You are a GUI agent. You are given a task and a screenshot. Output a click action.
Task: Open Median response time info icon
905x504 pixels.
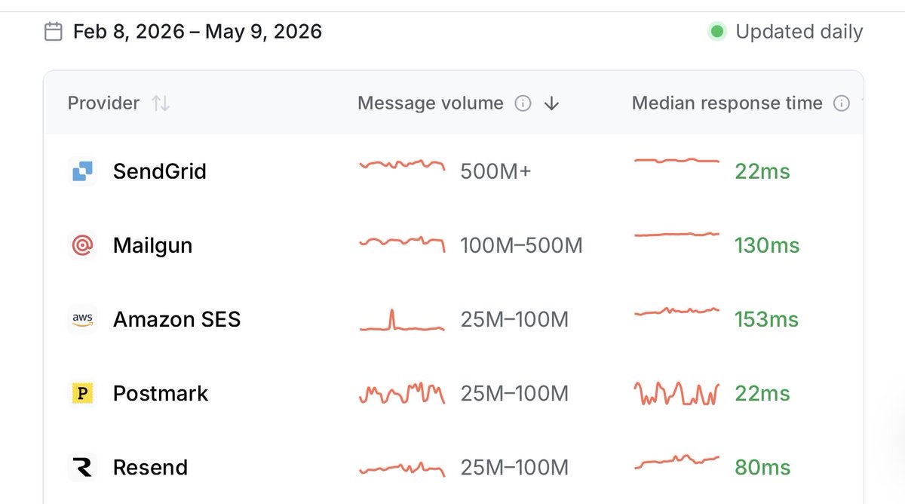842,103
